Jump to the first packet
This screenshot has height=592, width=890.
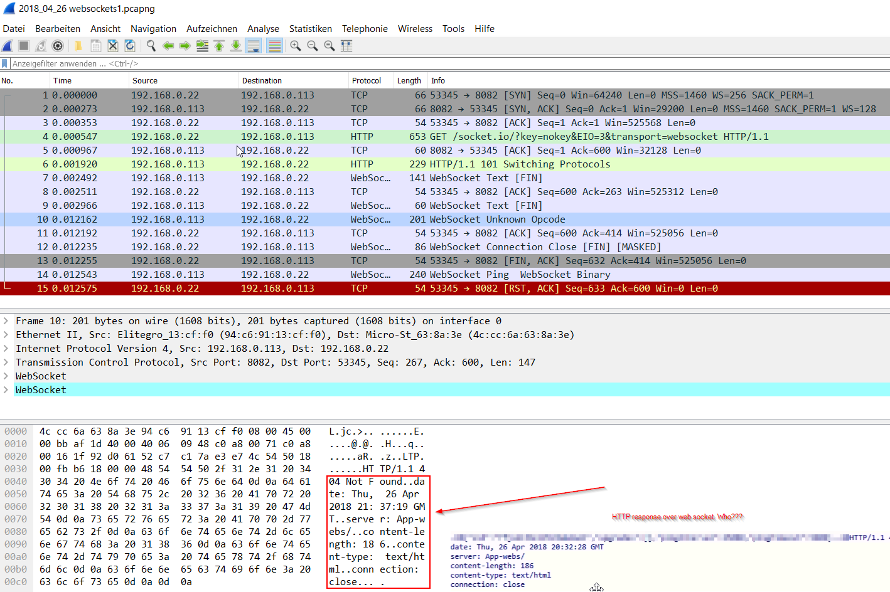click(219, 46)
